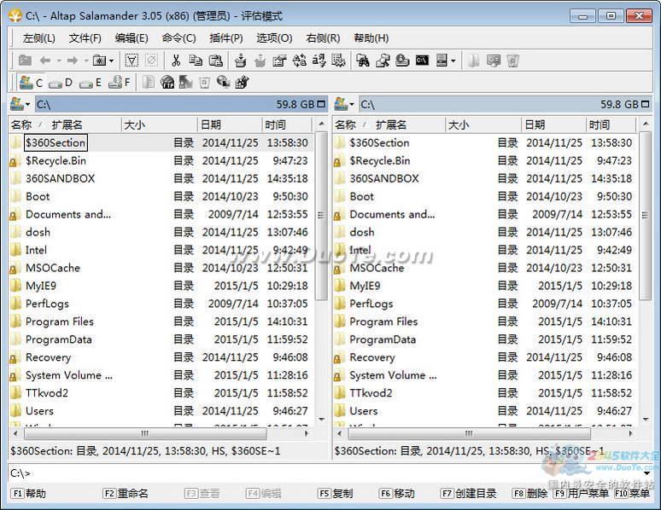Expand the hot paths dropdown arrow
This screenshot has height=510, width=661.
click(111, 61)
